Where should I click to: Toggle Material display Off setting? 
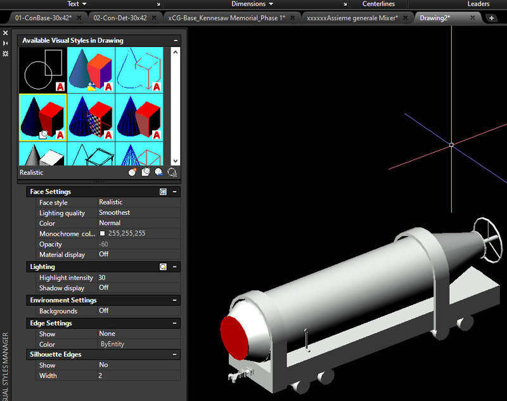pos(104,254)
